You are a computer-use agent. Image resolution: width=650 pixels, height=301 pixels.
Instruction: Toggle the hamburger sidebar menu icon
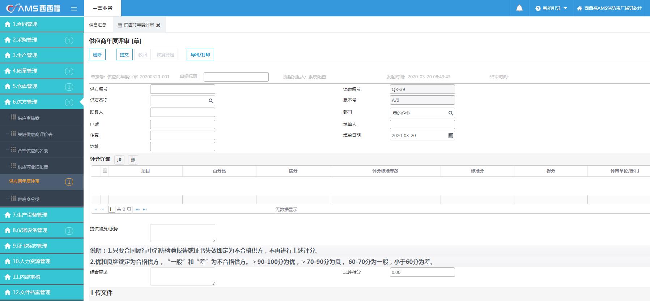click(74, 8)
